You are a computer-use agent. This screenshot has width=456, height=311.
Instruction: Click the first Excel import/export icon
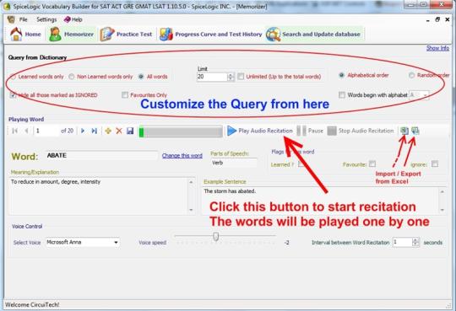click(x=404, y=131)
